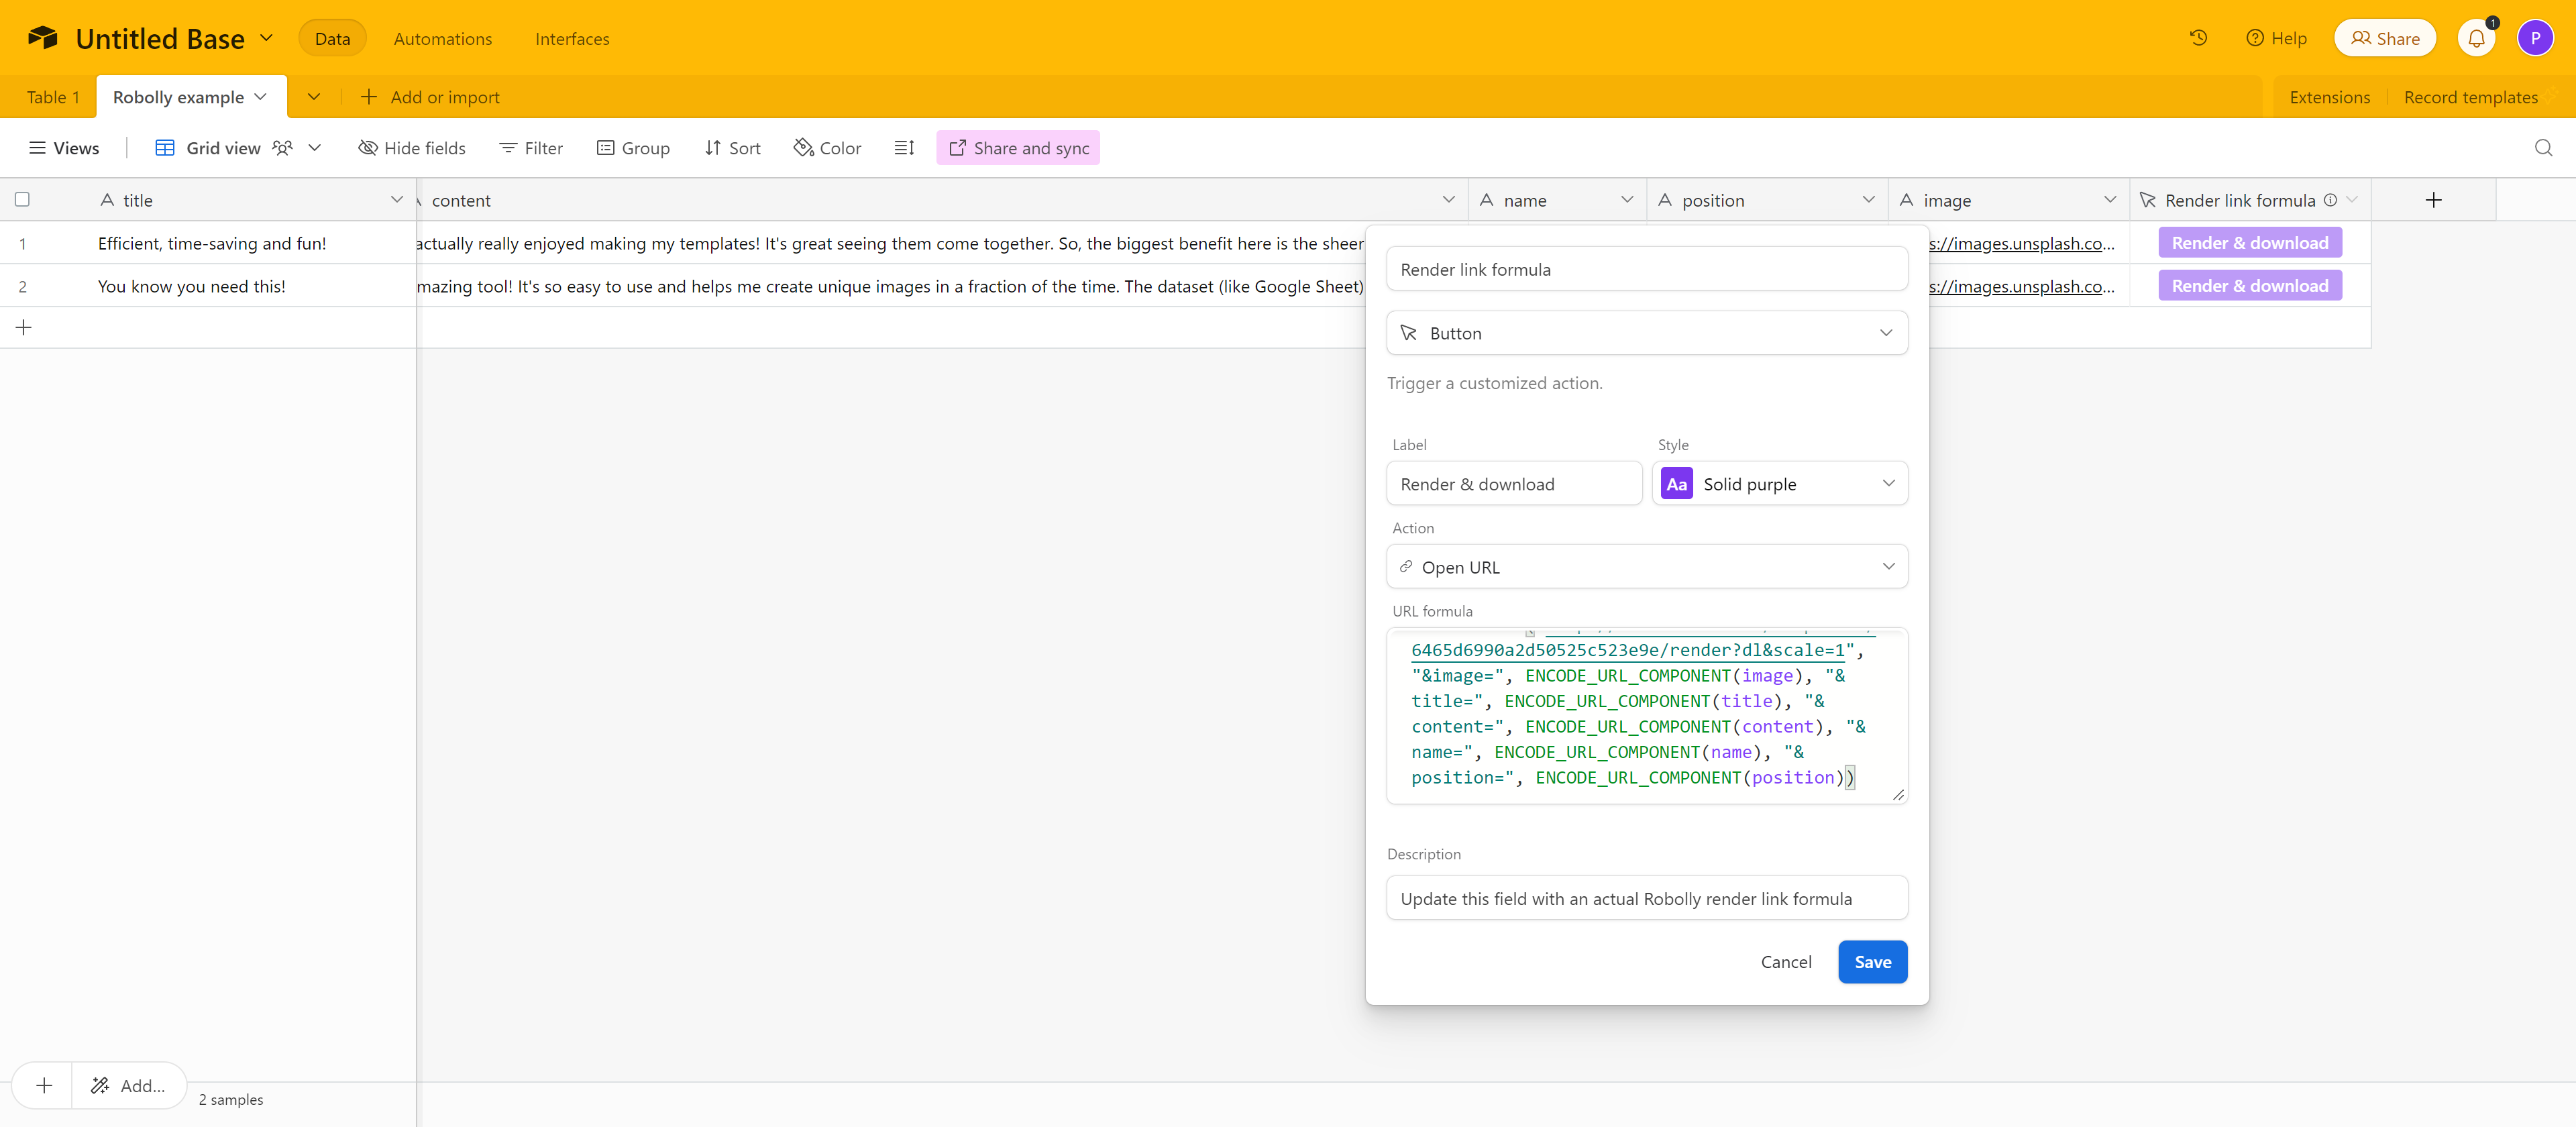Toggle the select-all rows checkbox
This screenshot has width=2576, height=1127.
(x=22, y=200)
